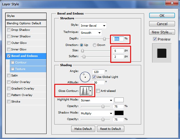Toggle the Anti-aliased checkbox

[x=98, y=91]
